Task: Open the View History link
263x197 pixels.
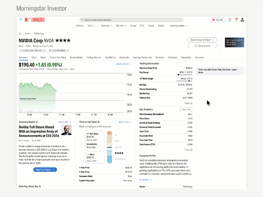Action: [125, 122]
